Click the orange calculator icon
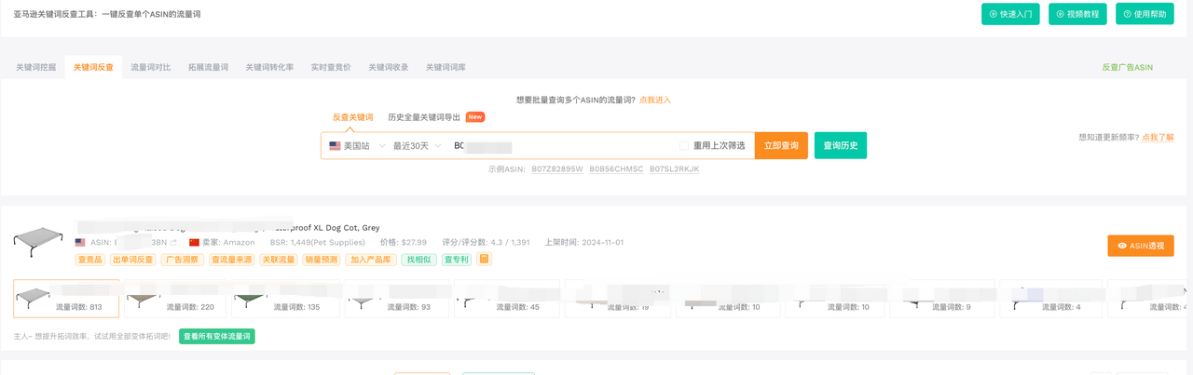1193x375 pixels. click(484, 259)
